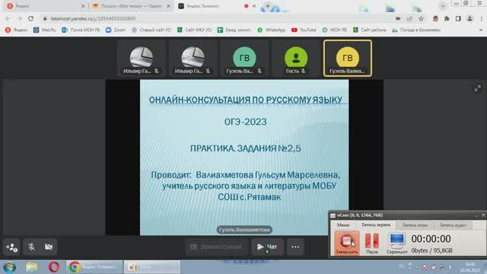Open the Chrome extensions puzzle icon
This screenshot has width=487, height=274.
(447, 18)
